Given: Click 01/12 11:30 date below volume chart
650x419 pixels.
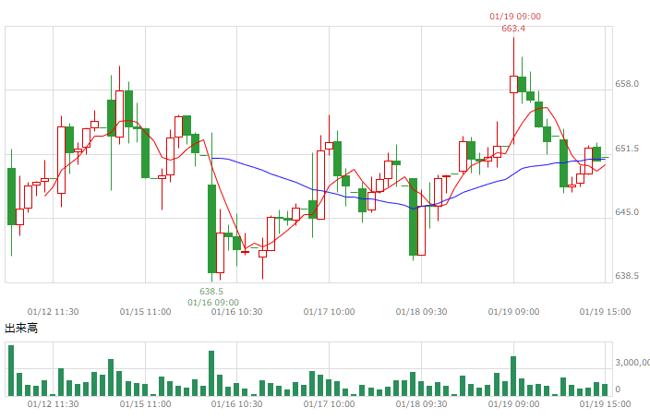Looking at the screenshot, I should coord(53,403).
